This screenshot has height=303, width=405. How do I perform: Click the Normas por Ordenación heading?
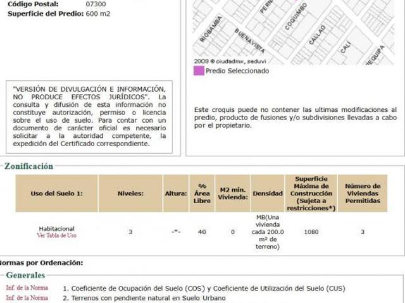pos(40,263)
